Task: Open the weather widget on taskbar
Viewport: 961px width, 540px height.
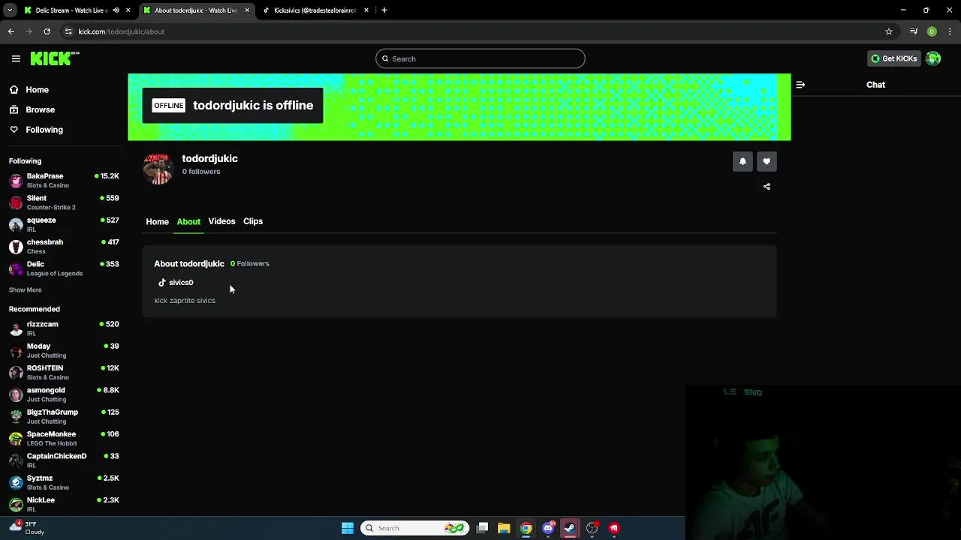Action: tap(28, 528)
